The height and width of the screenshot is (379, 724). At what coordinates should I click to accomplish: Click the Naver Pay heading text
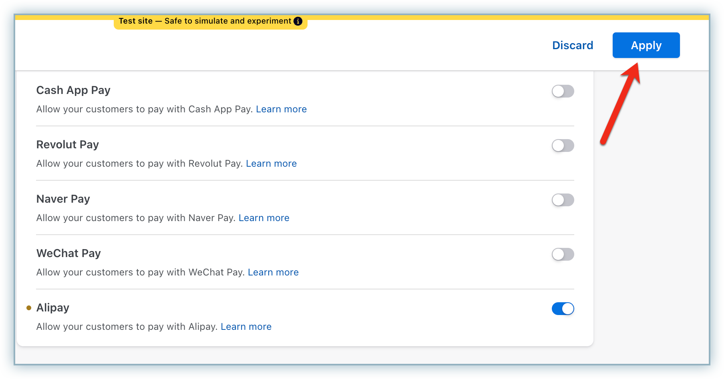point(63,199)
